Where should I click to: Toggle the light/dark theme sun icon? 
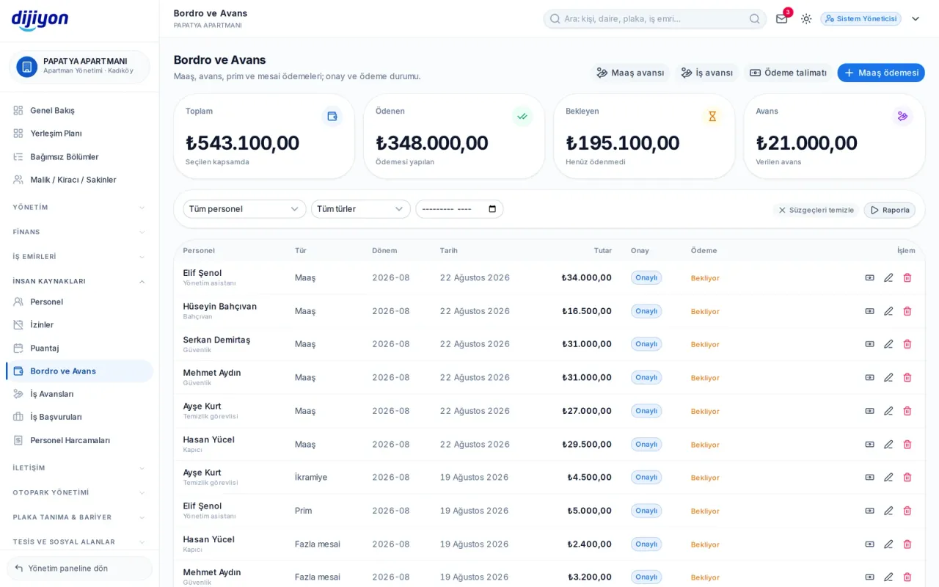(x=806, y=18)
